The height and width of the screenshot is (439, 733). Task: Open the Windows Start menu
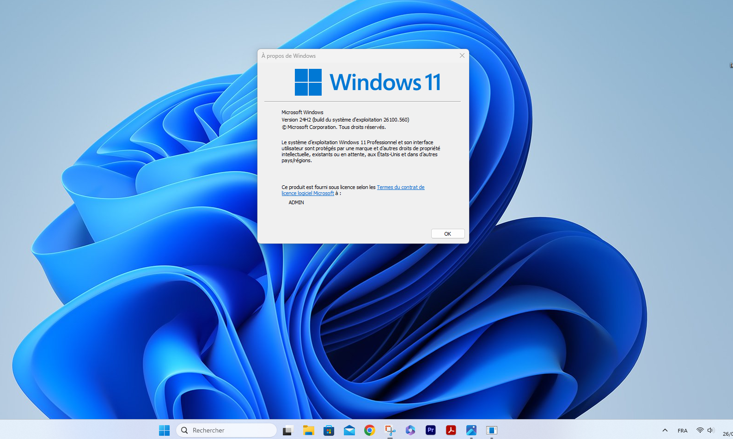pos(164,430)
